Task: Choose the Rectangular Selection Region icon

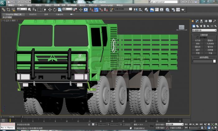Action: coord(39,10)
